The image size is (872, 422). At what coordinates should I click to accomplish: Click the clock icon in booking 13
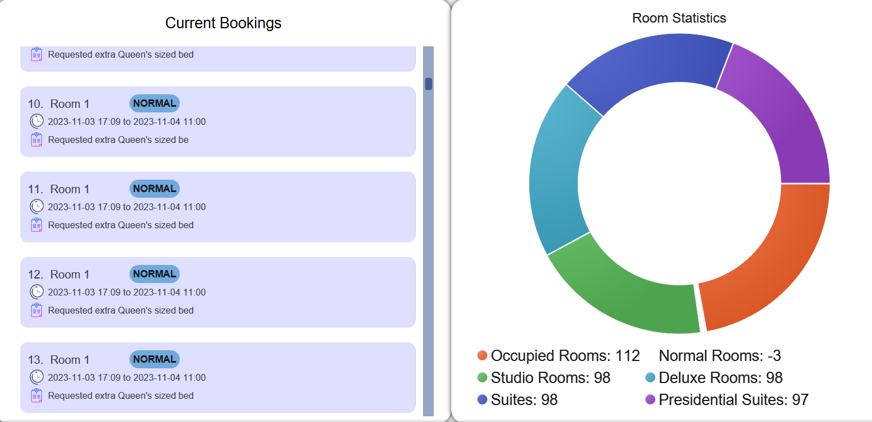click(37, 377)
